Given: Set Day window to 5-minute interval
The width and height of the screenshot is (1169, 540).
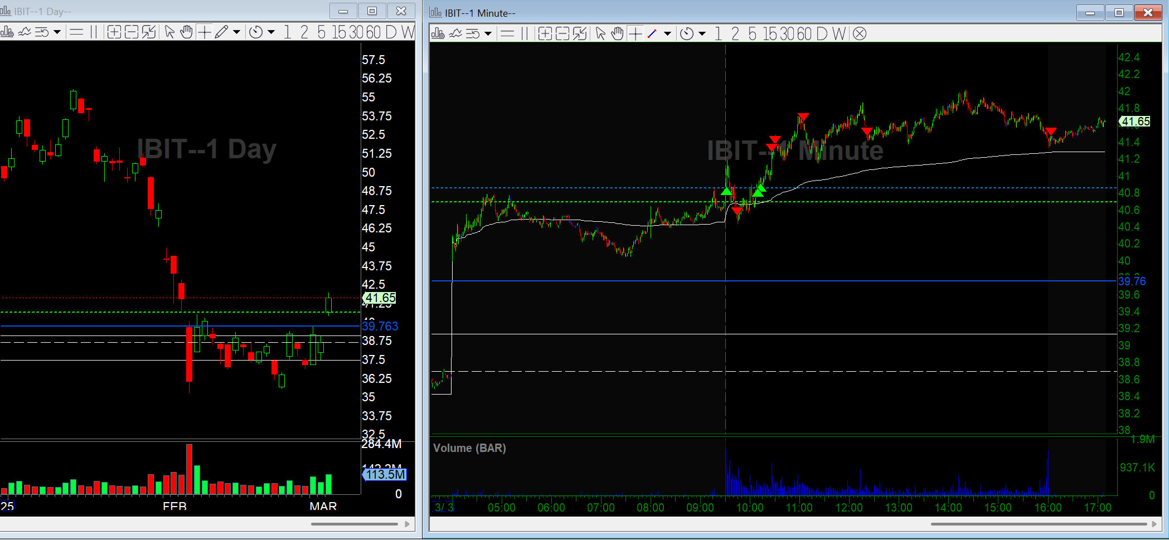Looking at the screenshot, I should click(x=322, y=32).
